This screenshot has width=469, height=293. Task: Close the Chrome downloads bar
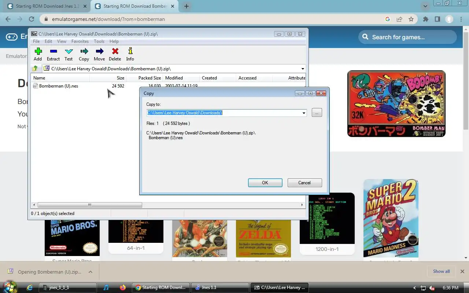(x=462, y=271)
